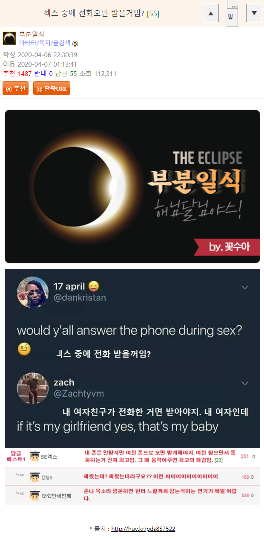Click Dfan commenter avatar icon
The width and height of the screenshot is (264, 539).
[x=34, y=477]
